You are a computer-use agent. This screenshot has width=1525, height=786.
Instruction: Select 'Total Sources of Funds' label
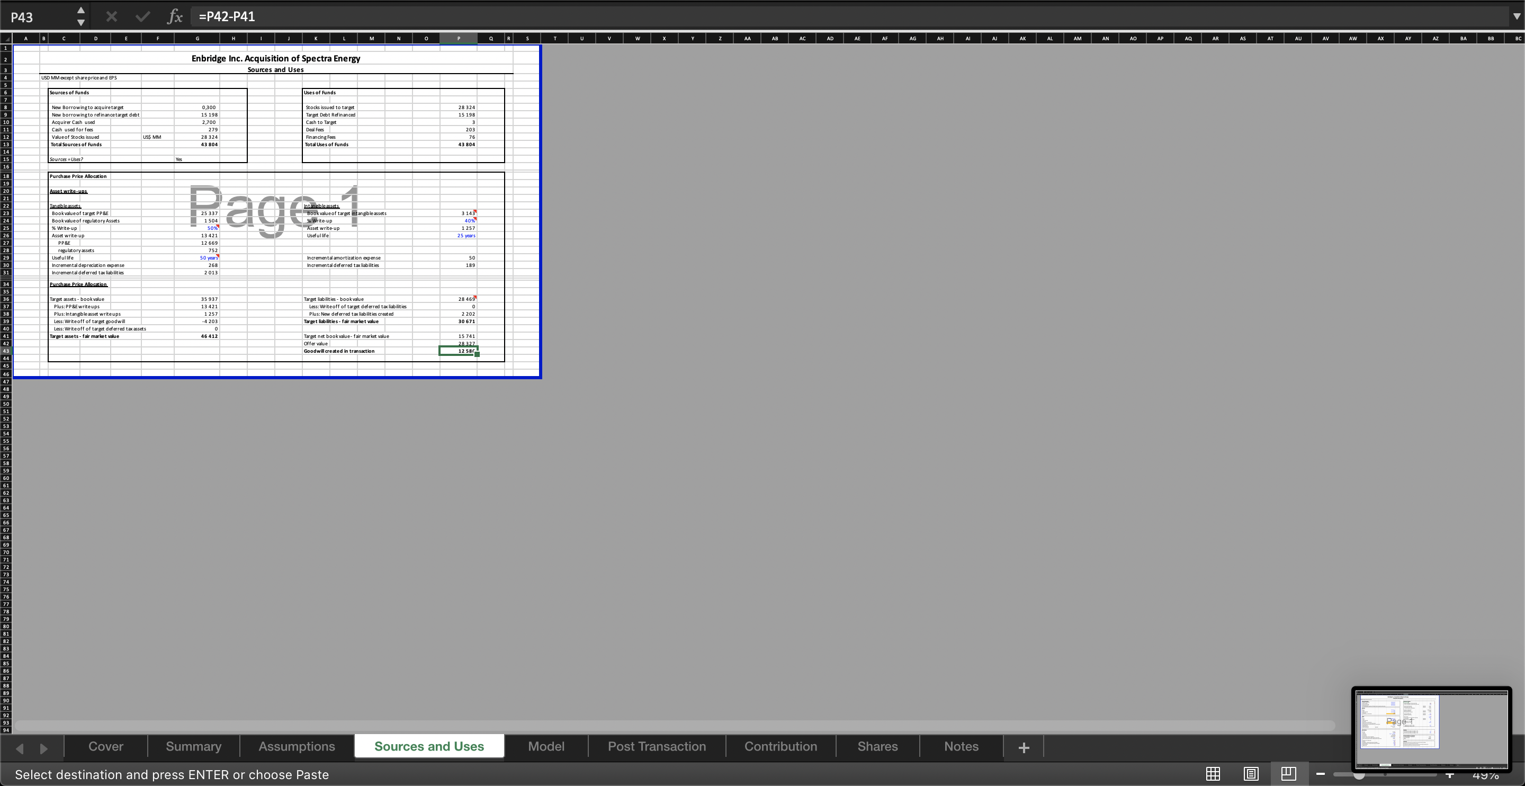tap(76, 145)
